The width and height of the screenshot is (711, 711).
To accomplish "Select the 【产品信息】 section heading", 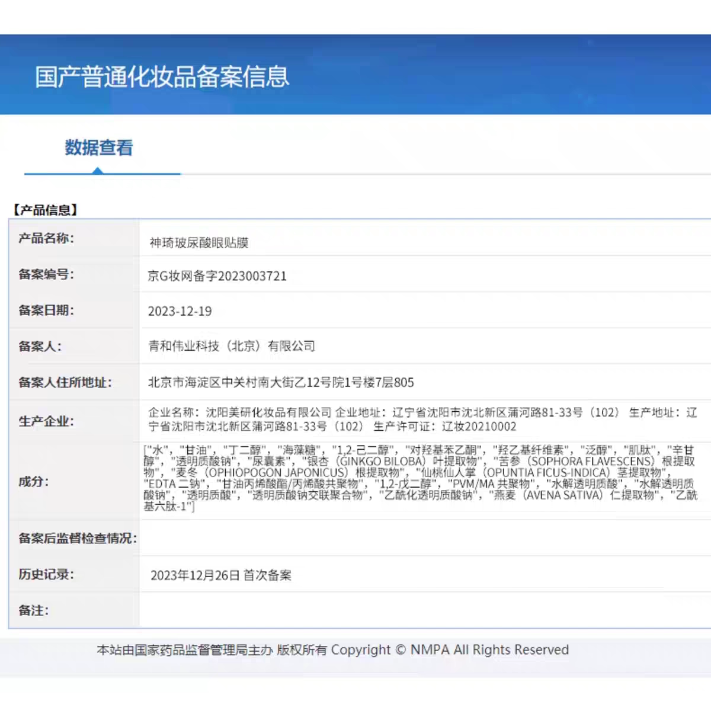I will click(45, 210).
